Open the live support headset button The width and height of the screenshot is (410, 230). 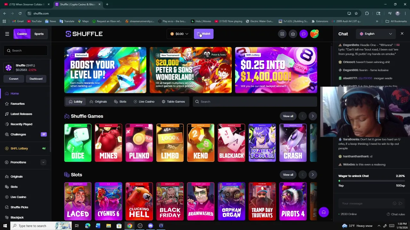tap(324, 212)
